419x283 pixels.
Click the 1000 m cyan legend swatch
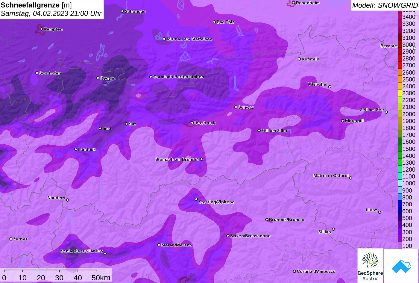pos(400,183)
